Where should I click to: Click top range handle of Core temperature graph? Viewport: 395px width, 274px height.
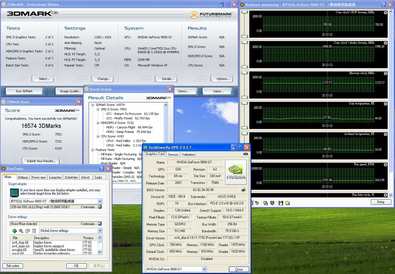pyautogui.click(x=245, y=103)
